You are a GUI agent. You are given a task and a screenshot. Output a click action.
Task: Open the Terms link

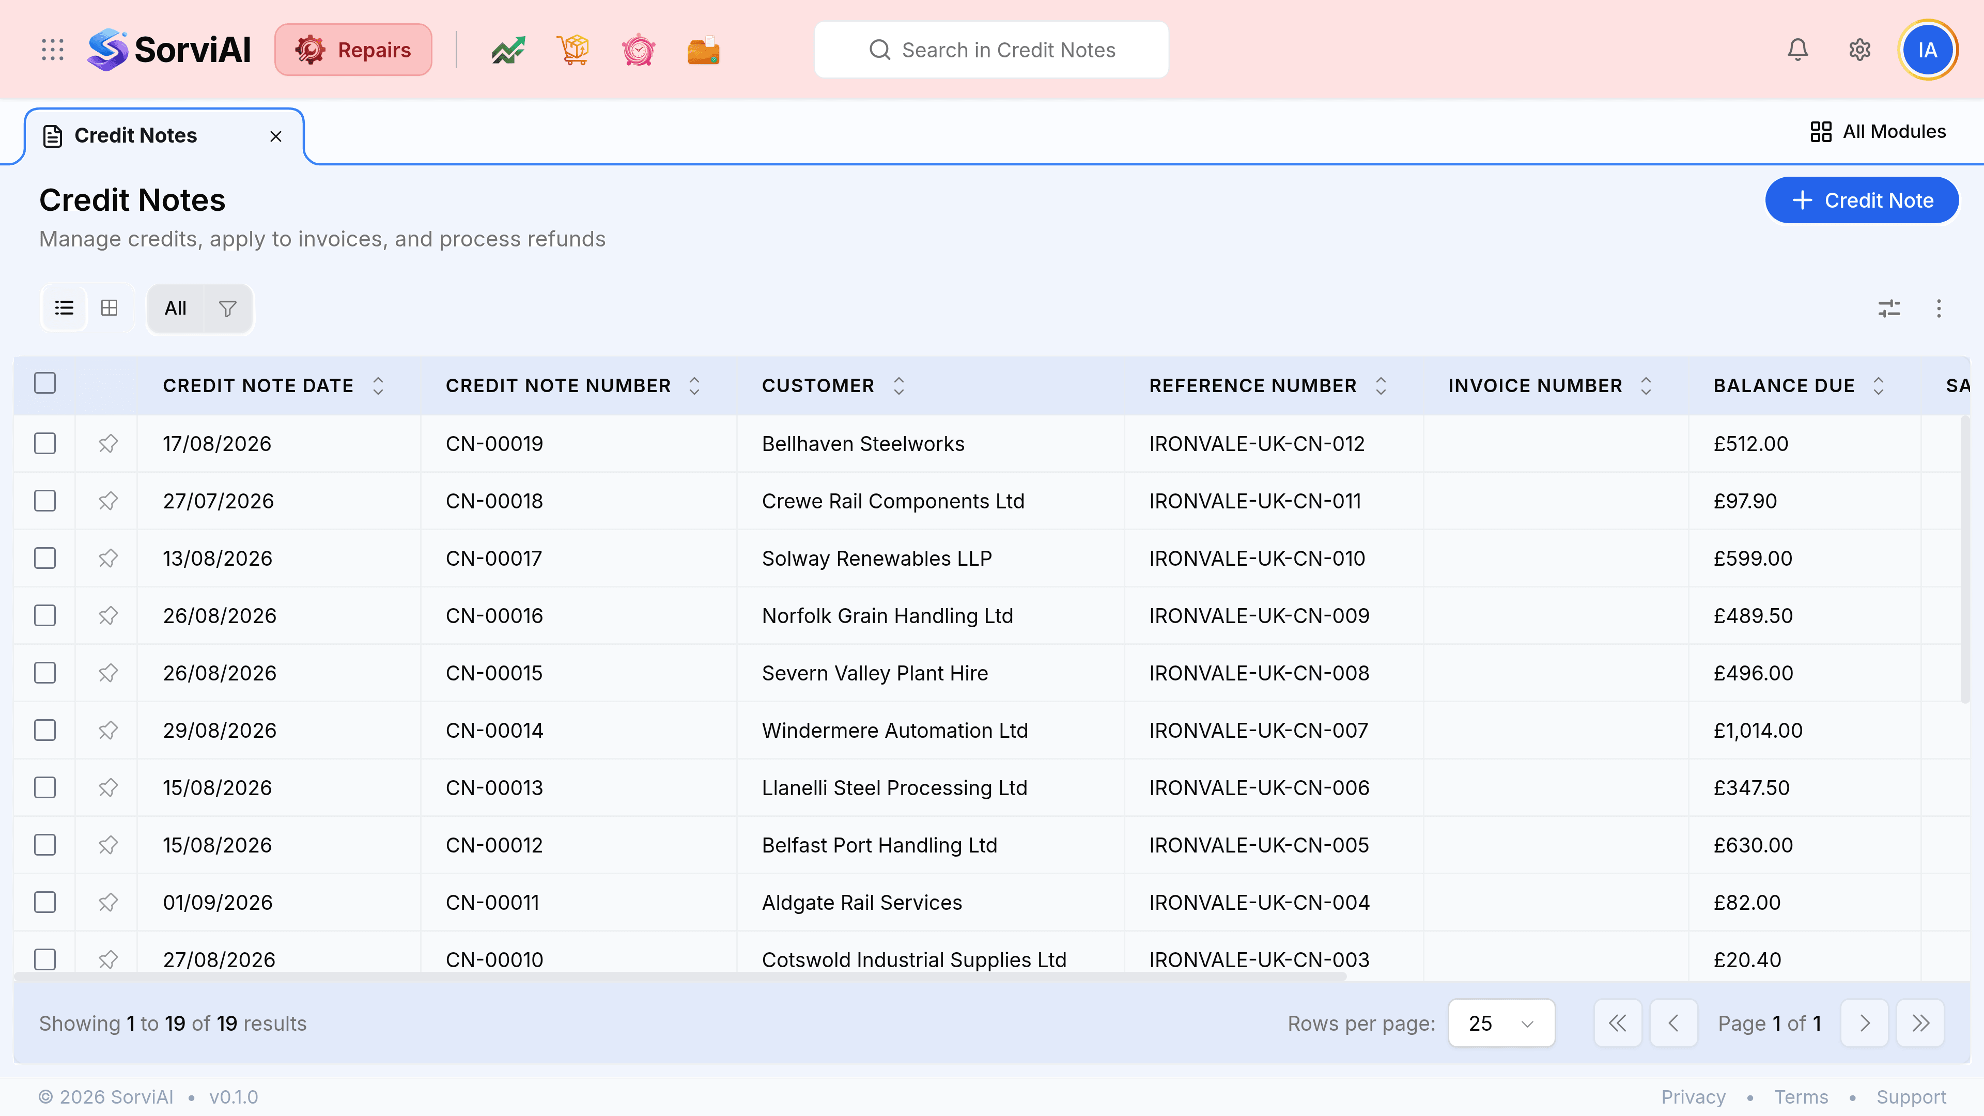coord(1801,1097)
